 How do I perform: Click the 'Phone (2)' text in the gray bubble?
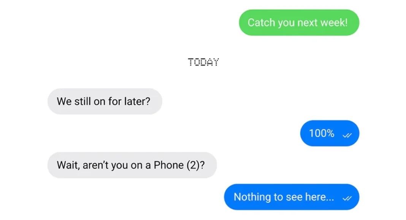click(179, 165)
